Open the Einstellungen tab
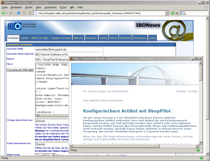Image resolution: width=210 pixels, height=161 pixels. pyautogui.click(x=140, y=38)
